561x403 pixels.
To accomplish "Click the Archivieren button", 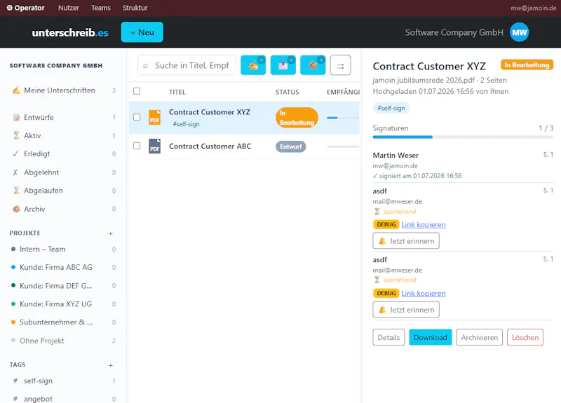I will (x=480, y=337).
